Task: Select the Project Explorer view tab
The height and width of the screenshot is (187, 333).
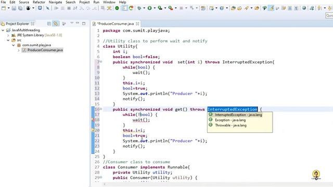Action: tap(17, 24)
